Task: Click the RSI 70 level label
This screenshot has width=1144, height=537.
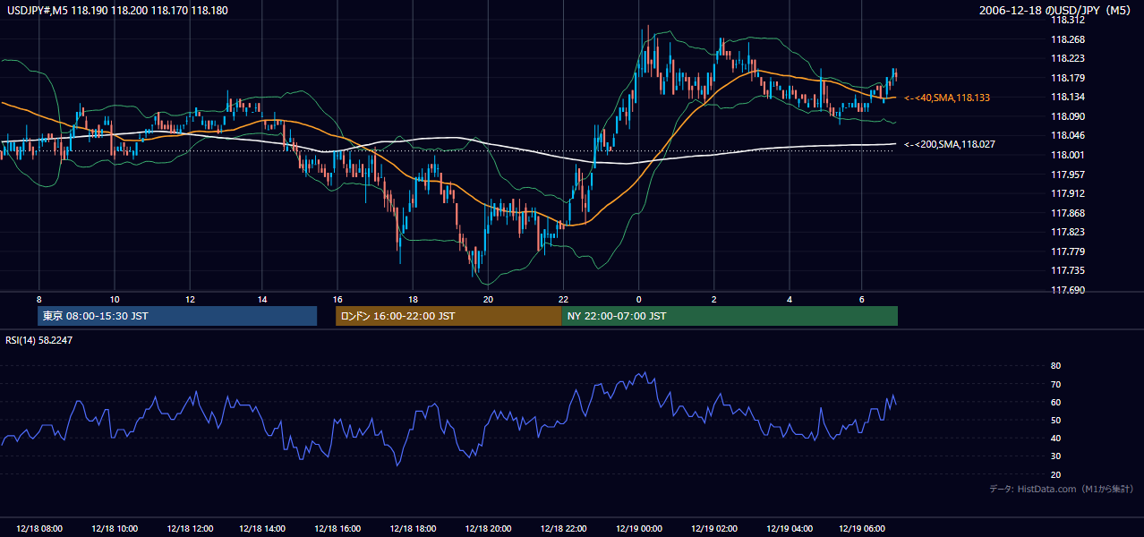Action: point(1055,384)
